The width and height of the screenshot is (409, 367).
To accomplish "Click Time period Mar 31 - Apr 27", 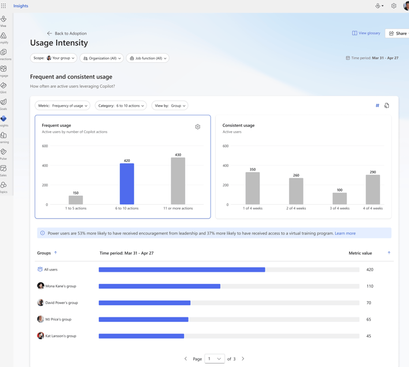I will pyautogui.click(x=372, y=58).
